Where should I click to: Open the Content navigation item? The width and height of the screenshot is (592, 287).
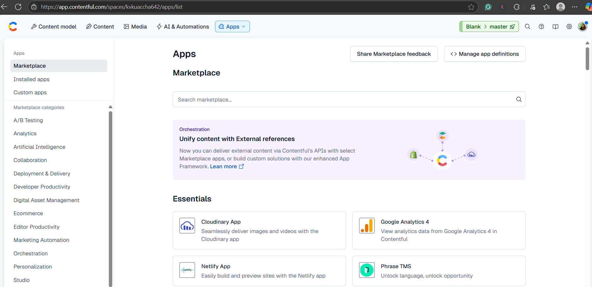click(x=100, y=27)
